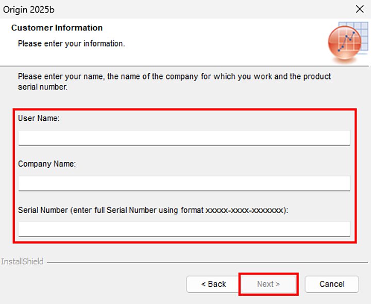371x304 pixels.
Task: Click into the User Name field
Action: pyautogui.click(x=184, y=138)
